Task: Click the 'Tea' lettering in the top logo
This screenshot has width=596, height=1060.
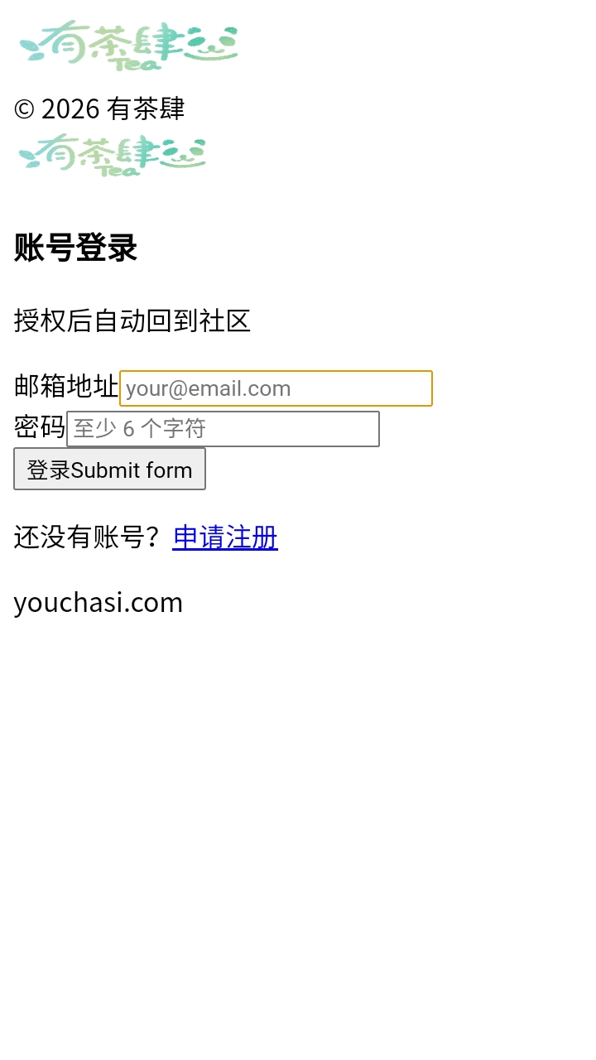Action: 137,63
